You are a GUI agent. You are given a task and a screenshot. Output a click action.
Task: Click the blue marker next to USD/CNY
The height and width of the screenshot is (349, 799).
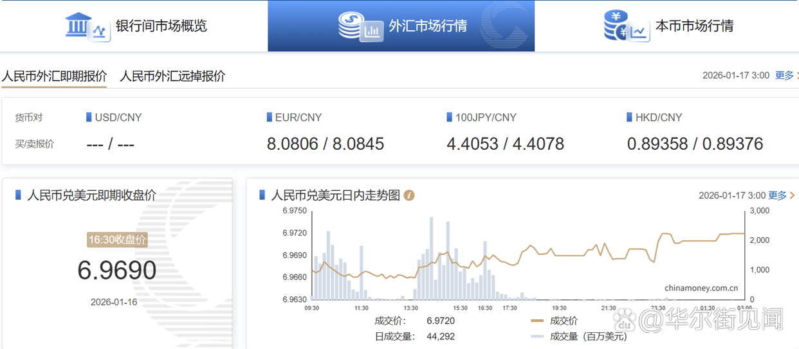(x=89, y=118)
